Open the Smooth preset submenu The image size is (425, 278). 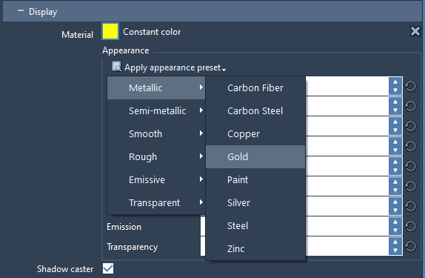point(156,134)
